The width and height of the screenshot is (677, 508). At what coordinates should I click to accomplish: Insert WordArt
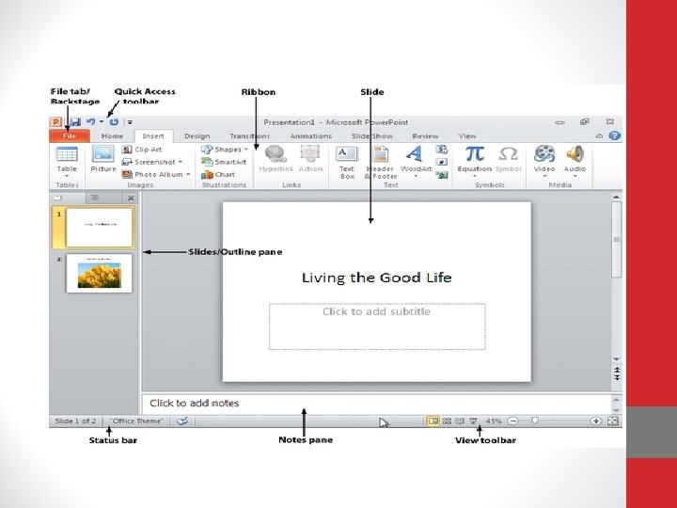pos(416,162)
